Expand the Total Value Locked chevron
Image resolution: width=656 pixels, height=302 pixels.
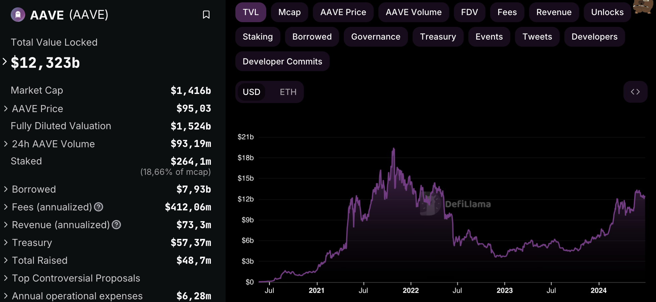tap(5, 62)
